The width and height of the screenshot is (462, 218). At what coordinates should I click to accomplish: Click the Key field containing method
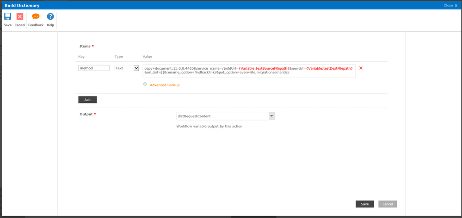click(x=94, y=68)
